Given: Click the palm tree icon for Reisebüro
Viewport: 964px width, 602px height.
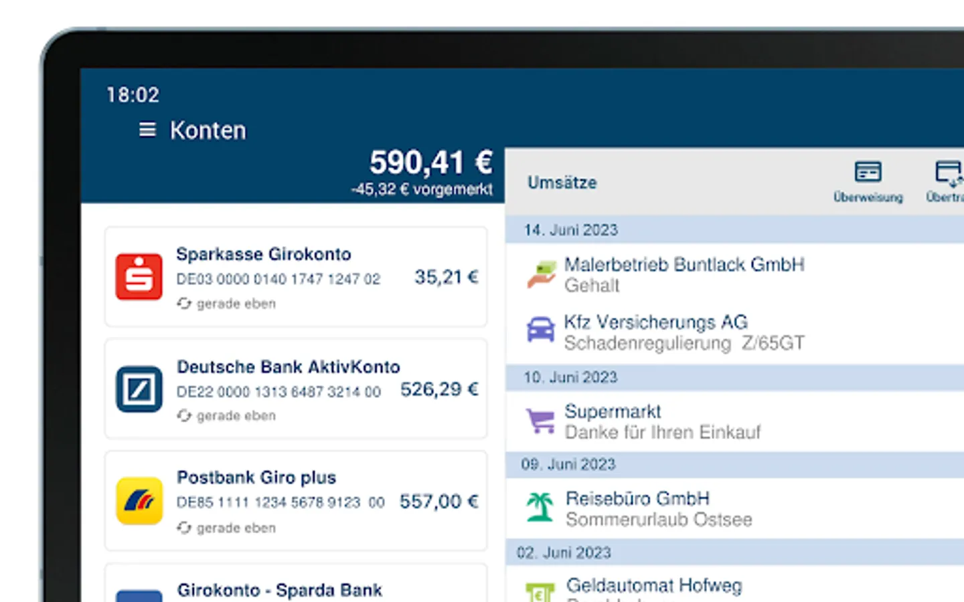Looking at the screenshot, I should tap(540, 507).
